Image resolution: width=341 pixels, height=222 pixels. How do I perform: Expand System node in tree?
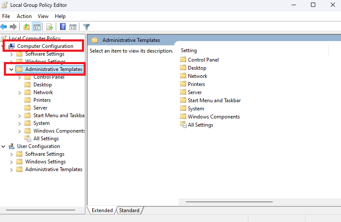tap(20, 124)
